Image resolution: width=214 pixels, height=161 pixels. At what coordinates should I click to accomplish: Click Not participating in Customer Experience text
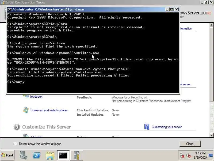coord(151,101)
